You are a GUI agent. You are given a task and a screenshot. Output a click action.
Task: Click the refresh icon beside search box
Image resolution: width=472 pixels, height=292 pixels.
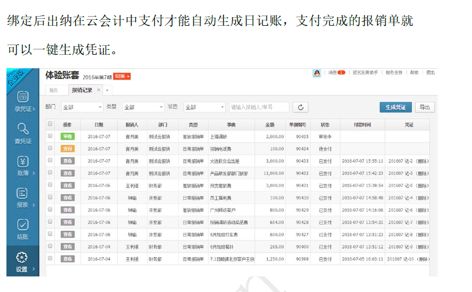pyautogui.click(x=301, y=107)
